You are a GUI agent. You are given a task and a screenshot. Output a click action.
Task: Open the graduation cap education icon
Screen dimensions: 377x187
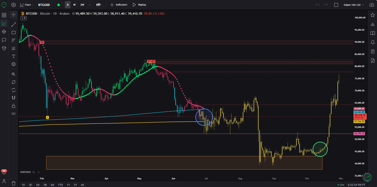click(x=4, y=48)
